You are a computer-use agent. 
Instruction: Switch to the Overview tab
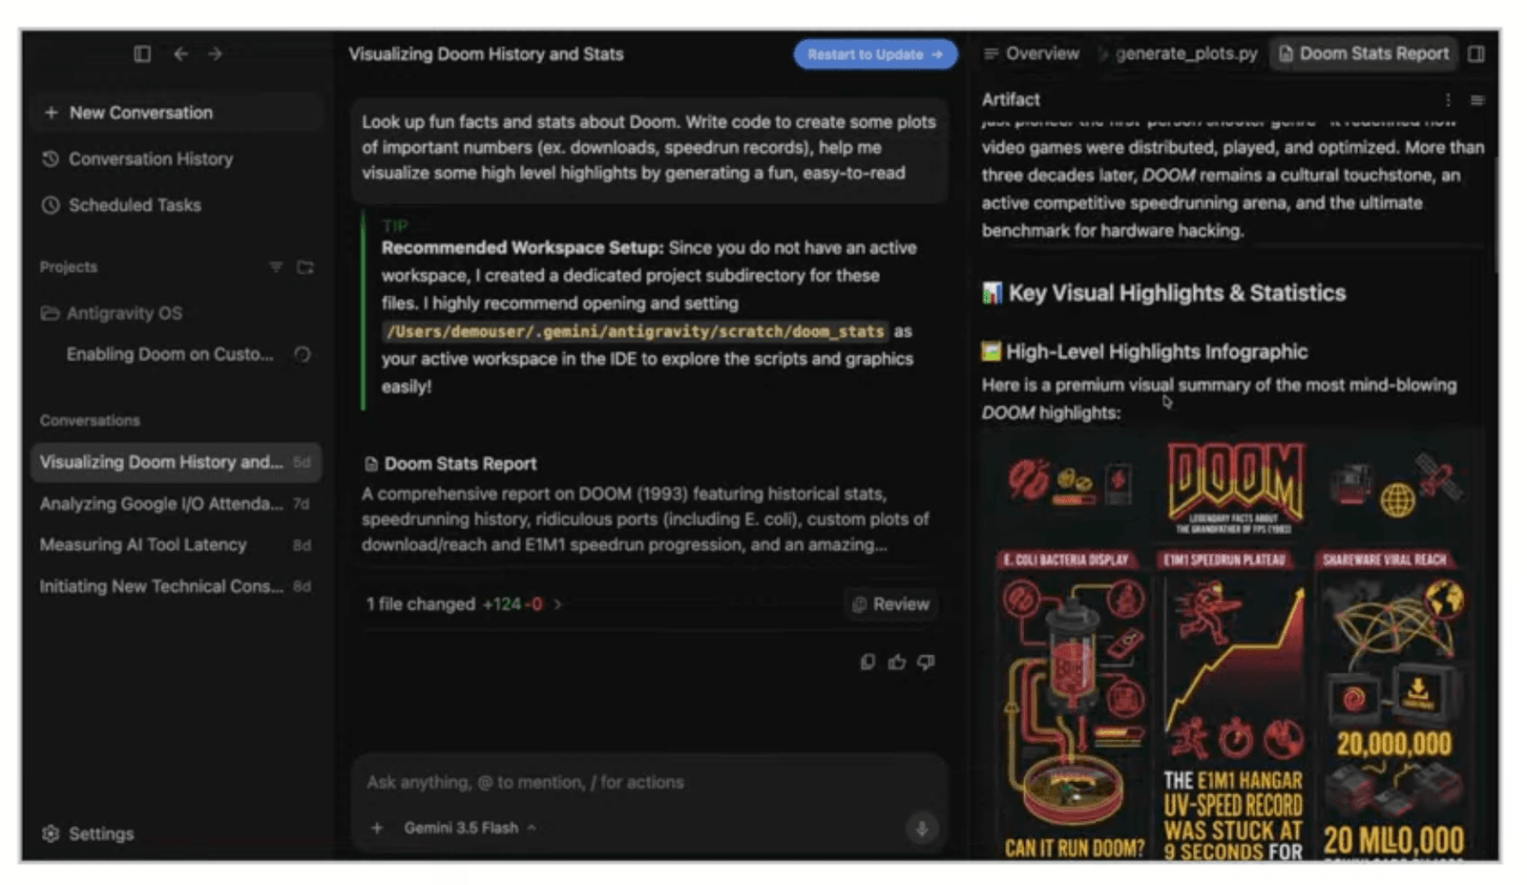[x=1032, y=54]
